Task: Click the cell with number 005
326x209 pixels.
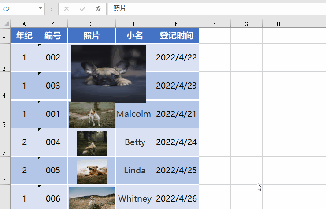Action: tap(53, 170)
